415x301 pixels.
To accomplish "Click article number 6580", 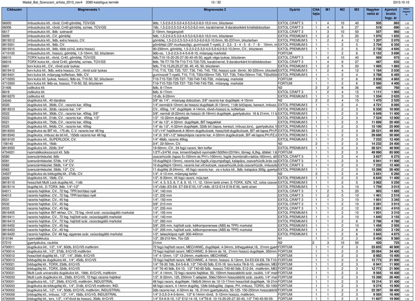I will click(x=6, y=156).
